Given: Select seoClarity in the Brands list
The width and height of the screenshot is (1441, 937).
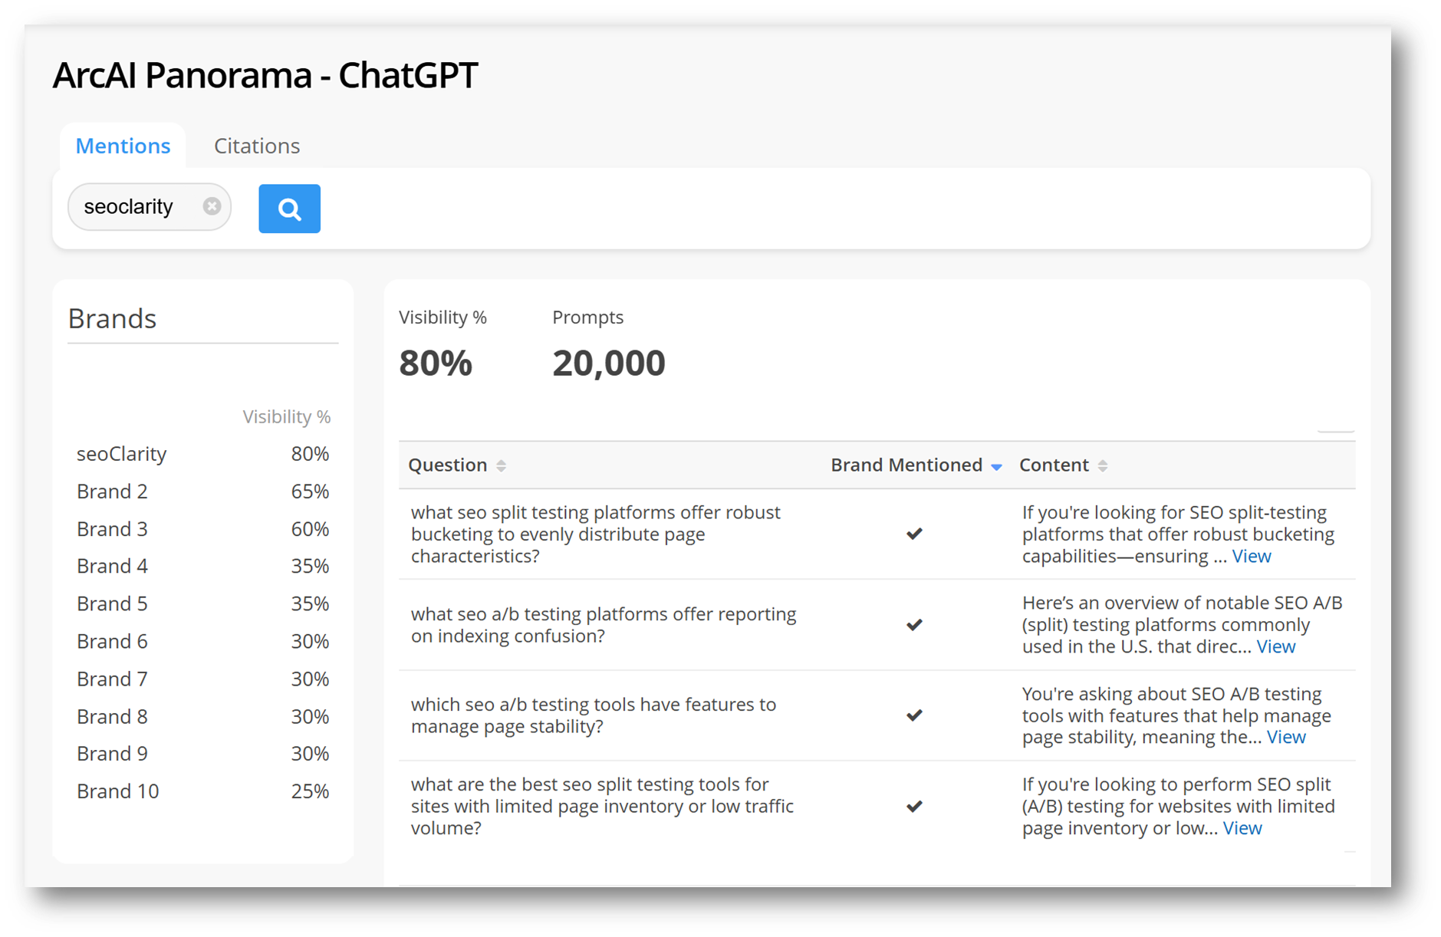Looking at the screenshot, I should point(121,454).
